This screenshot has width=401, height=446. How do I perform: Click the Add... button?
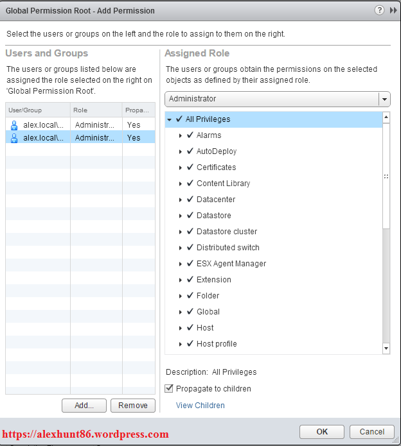[x=84, y=406]
